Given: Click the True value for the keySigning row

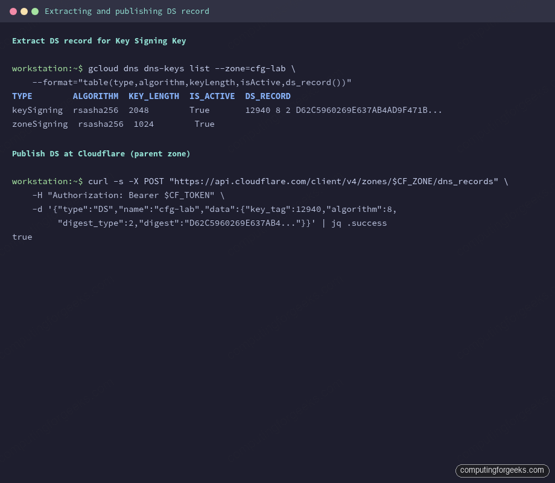Looking at the screenshot, I should tap(199, 110).
